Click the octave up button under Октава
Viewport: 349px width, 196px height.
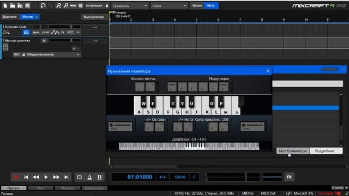pyautogui.click(x=159, y=127)
